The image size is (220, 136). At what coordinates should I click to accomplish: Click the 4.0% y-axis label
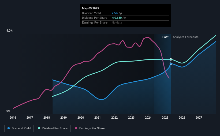[9, 31]
